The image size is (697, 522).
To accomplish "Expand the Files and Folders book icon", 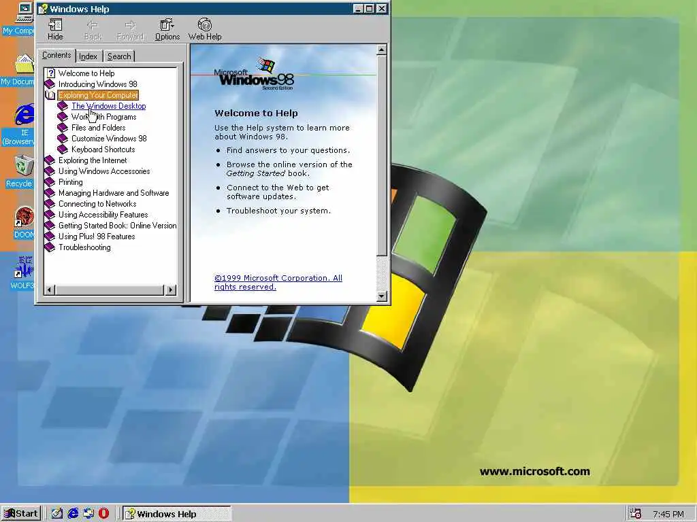I will [63, 127].
